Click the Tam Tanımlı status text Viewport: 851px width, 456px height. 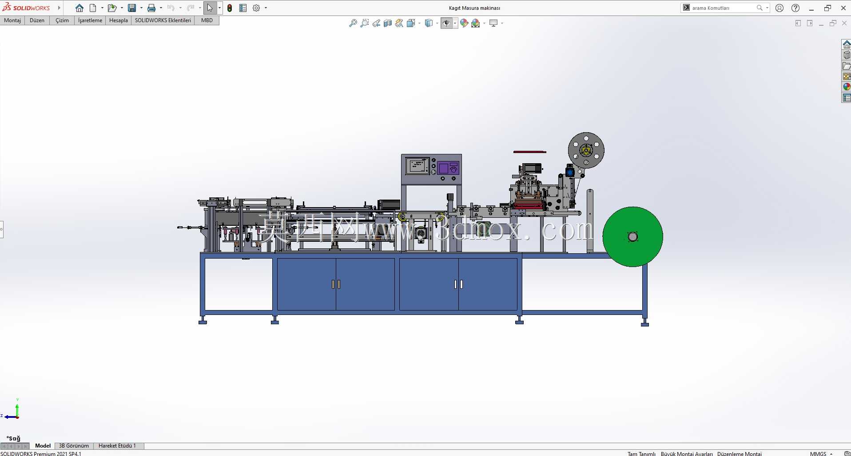(641, 454)
